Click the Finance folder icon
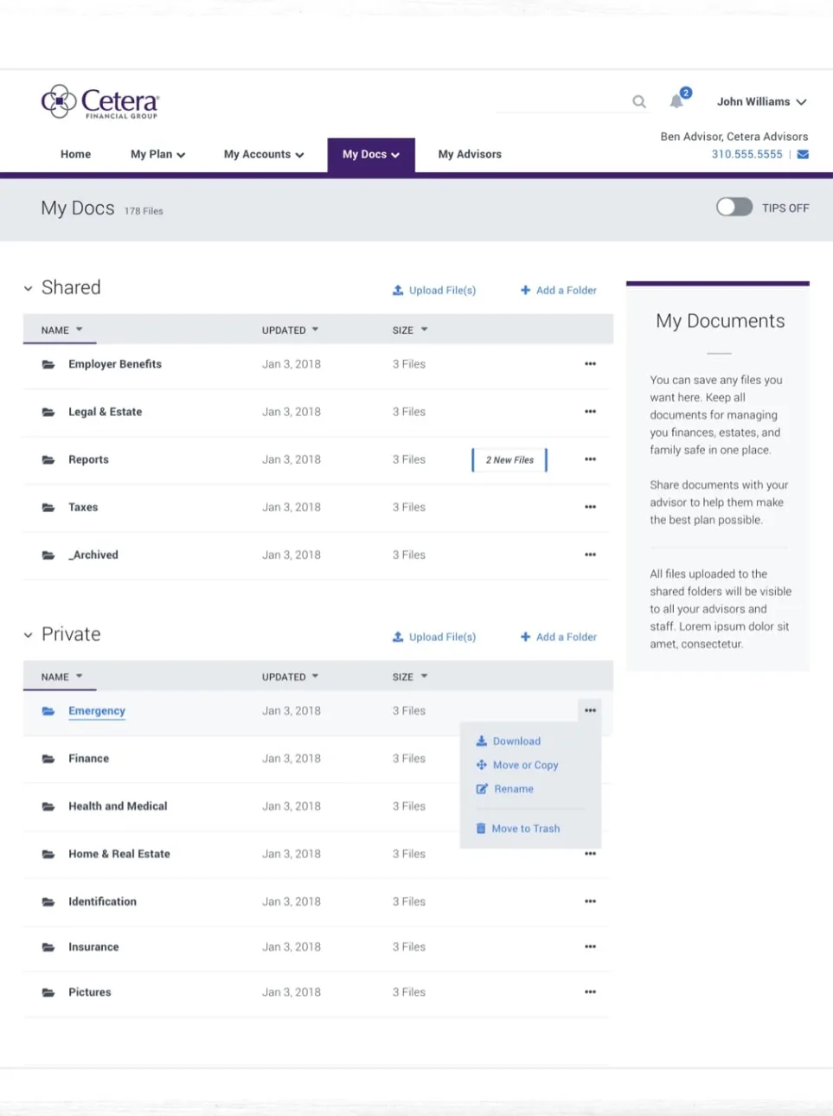The height and width of the screenshot is (1116, 833). [48, 759]
